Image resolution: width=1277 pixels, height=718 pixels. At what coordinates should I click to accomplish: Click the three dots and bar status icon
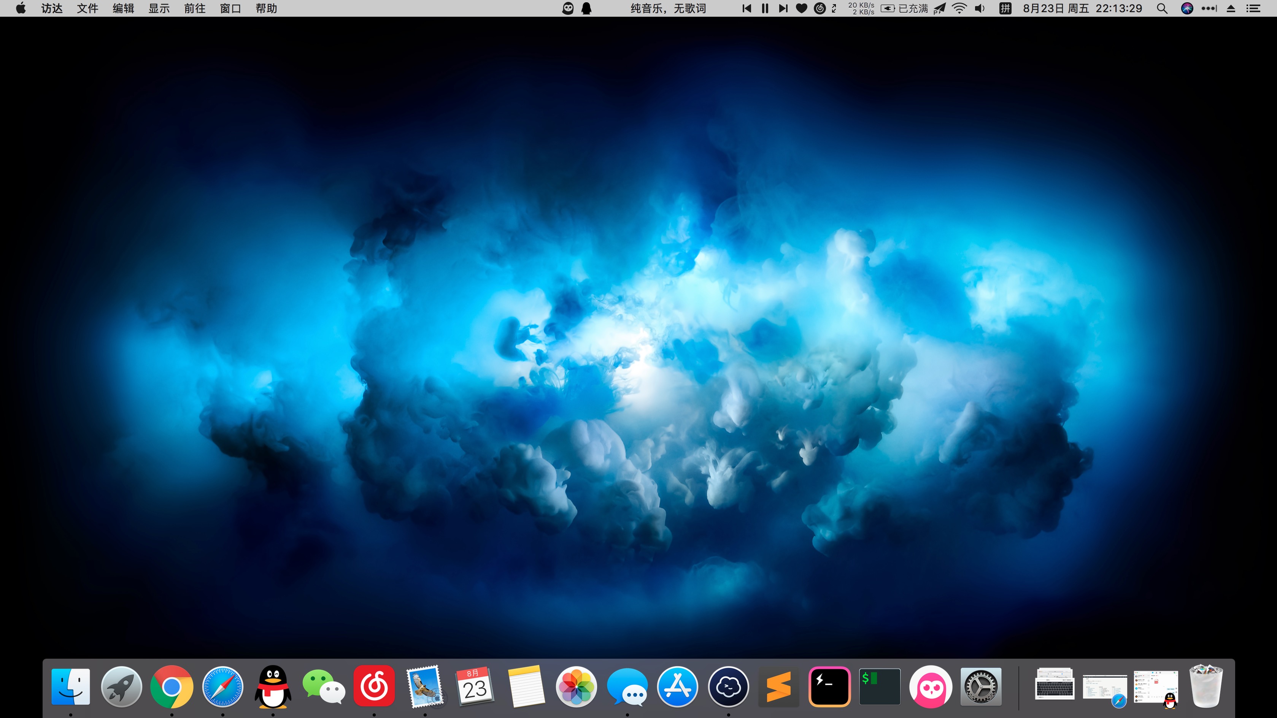(x=1210, y=8)
